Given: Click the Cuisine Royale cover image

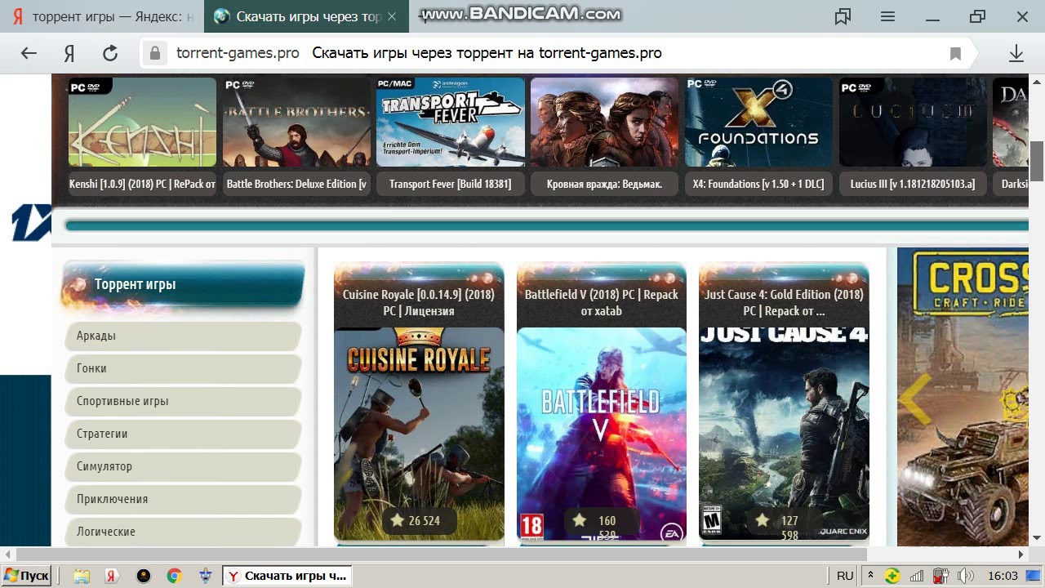Looking at the screenshot, I should 419,433.
